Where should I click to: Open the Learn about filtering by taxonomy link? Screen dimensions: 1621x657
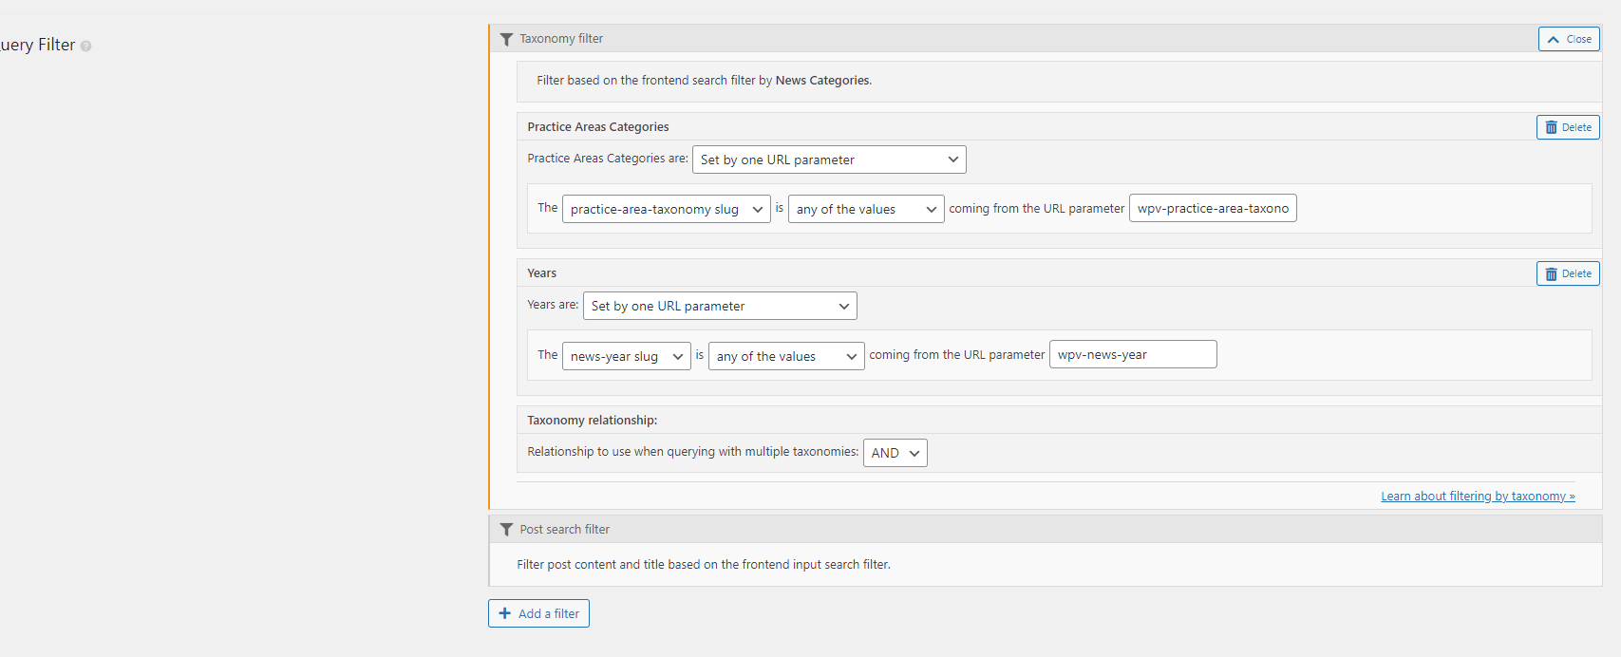tap(1478, 496)
